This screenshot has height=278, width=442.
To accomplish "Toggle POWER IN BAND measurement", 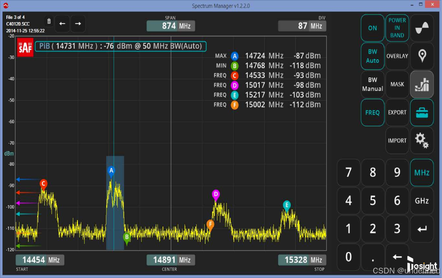I will tap(397, 28).
